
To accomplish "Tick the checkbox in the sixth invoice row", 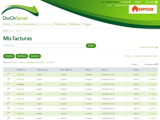I will (9, 99).
